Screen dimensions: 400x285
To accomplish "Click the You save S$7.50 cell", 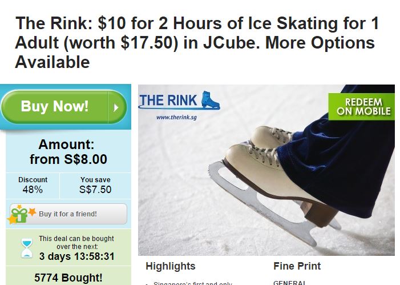I will point(95,186).
